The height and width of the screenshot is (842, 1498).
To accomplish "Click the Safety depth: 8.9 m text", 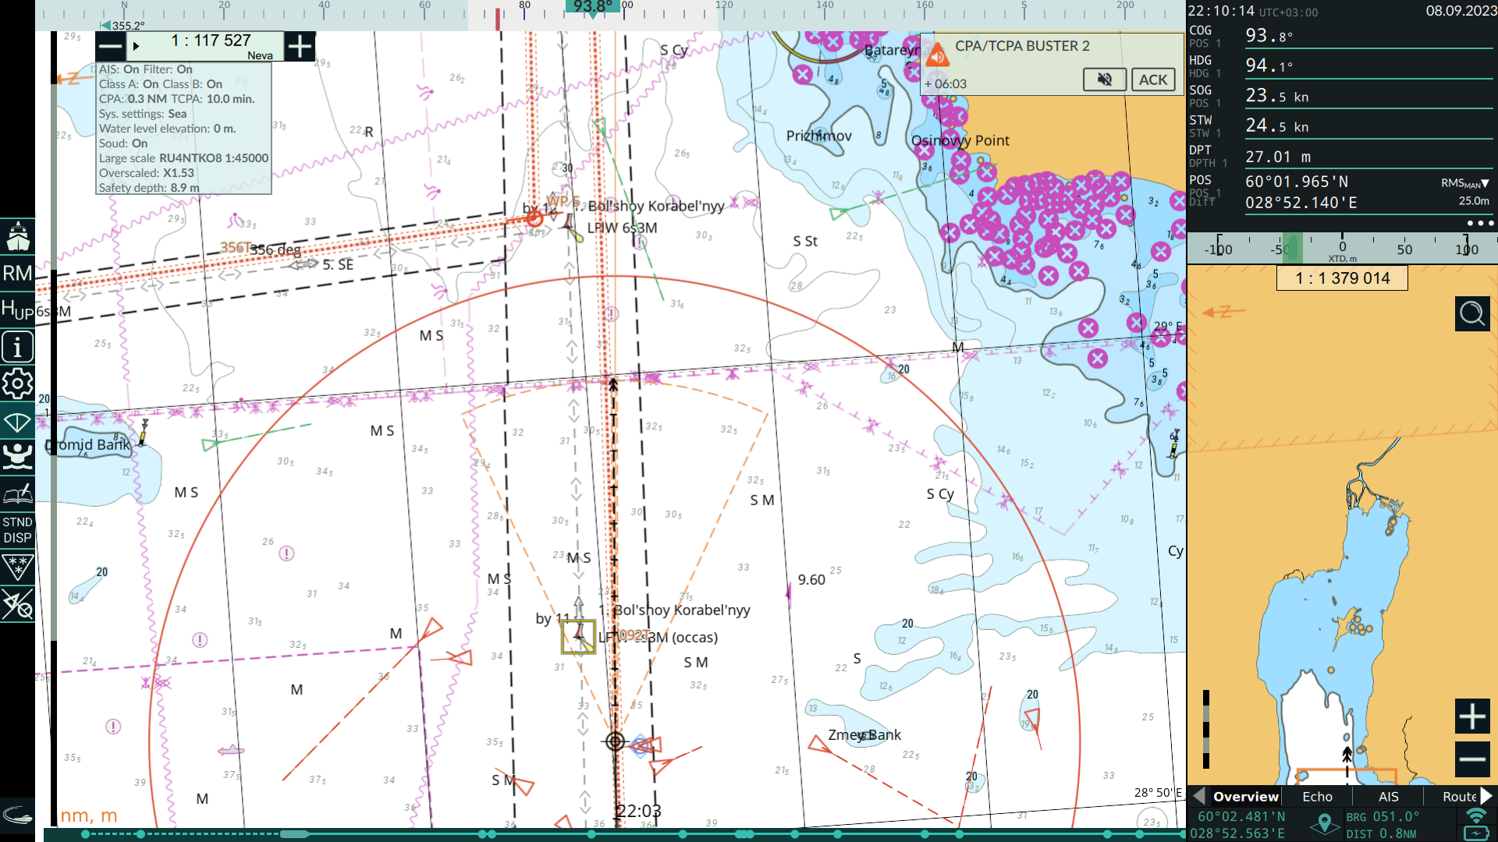I will [148, 187].
